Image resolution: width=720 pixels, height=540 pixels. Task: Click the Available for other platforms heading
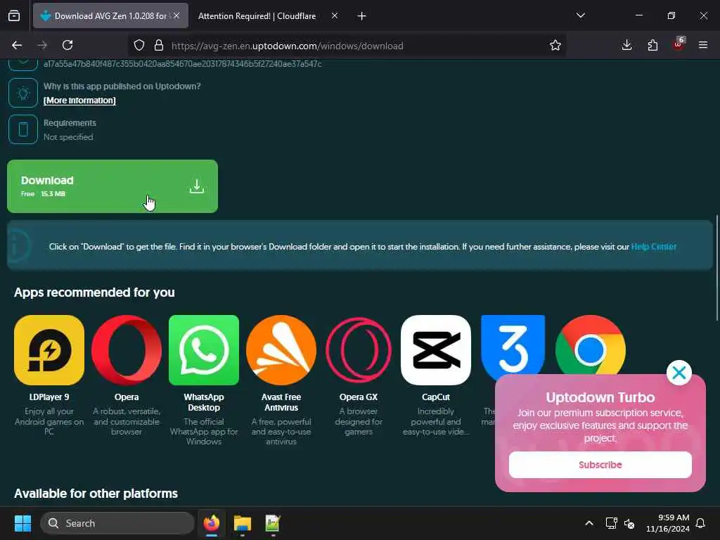tap(96, 494)
